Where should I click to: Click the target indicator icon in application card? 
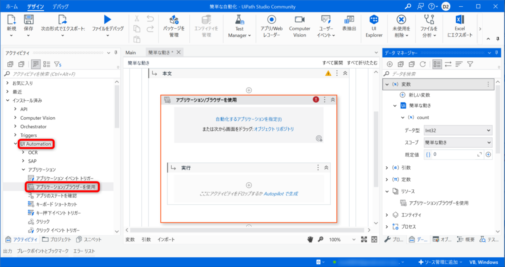click(319, 139)
